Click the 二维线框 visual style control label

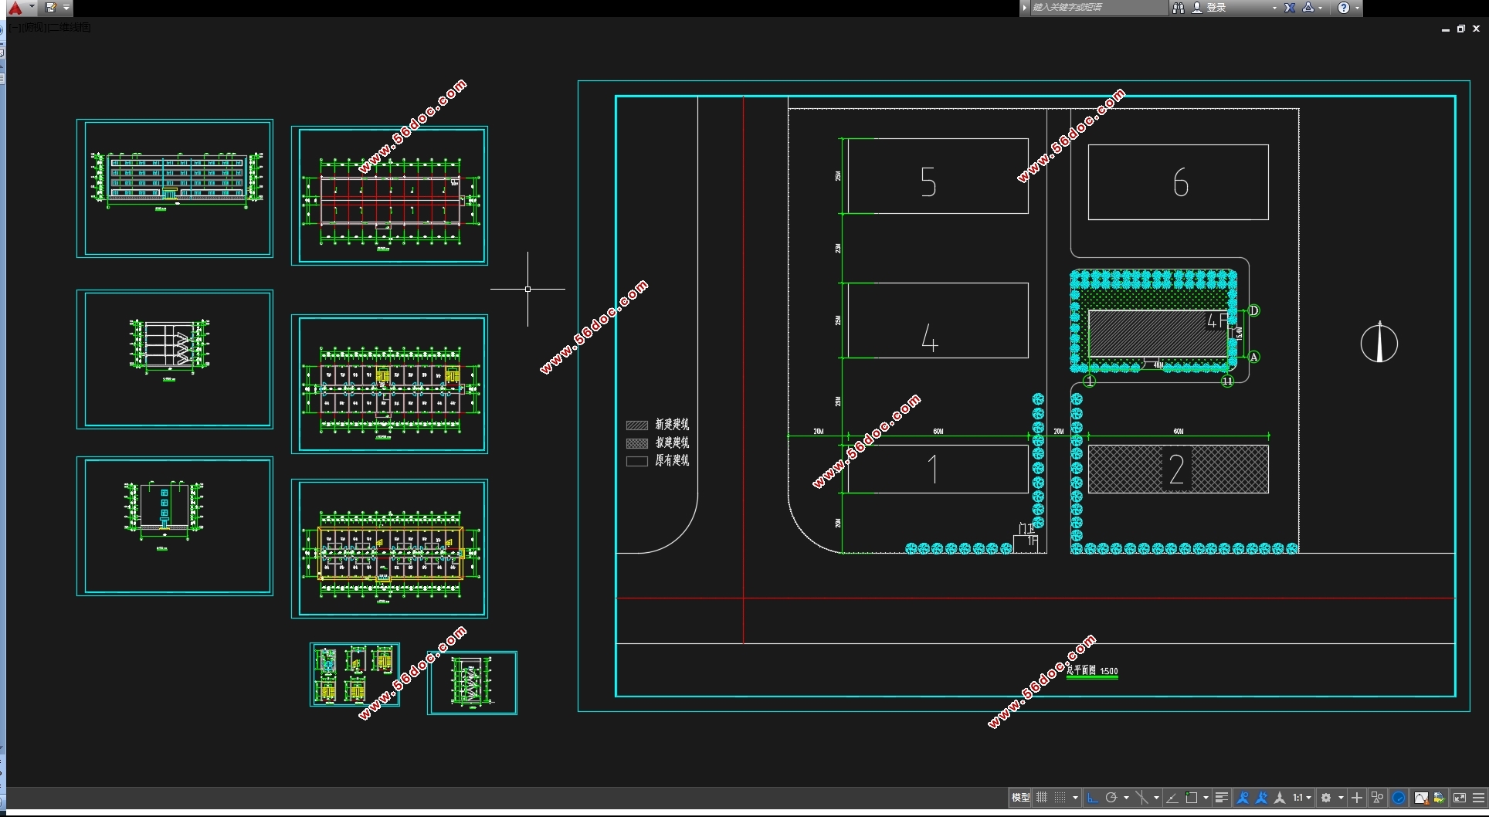pos(71,28)
